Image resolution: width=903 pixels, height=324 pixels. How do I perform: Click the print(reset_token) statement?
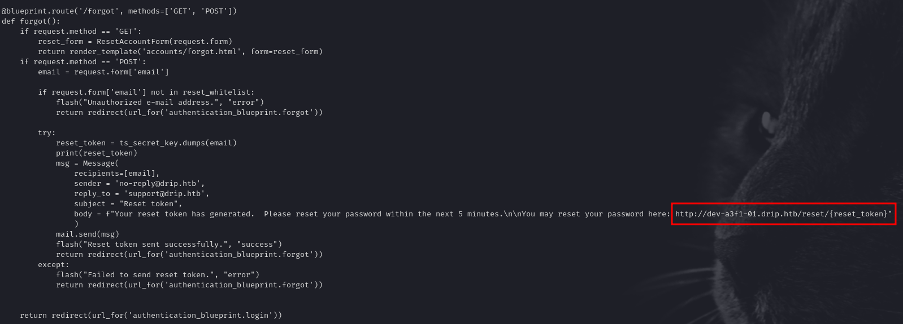97,153
